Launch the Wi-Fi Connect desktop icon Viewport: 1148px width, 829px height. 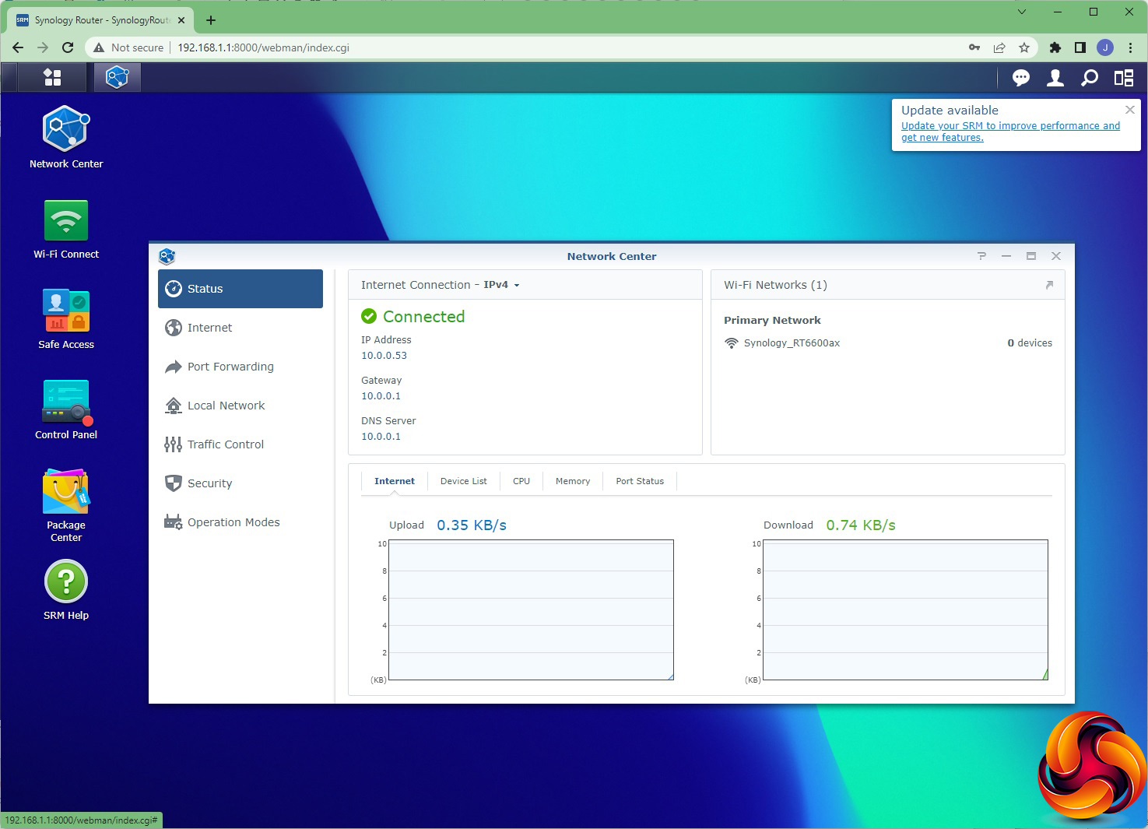tap(66, 229)
